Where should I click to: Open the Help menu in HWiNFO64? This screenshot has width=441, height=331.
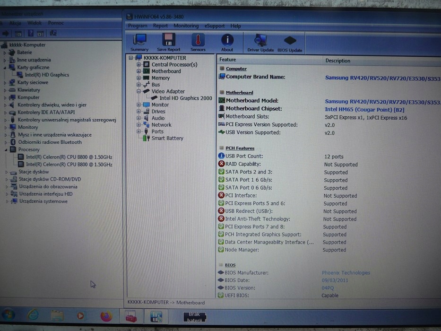[x=236, y=26]
